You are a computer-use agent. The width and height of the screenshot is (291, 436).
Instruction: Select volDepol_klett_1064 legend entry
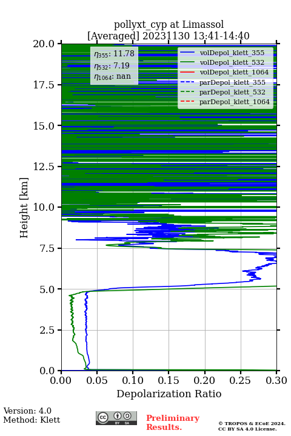pyautogui.click(x=224, y=72)
